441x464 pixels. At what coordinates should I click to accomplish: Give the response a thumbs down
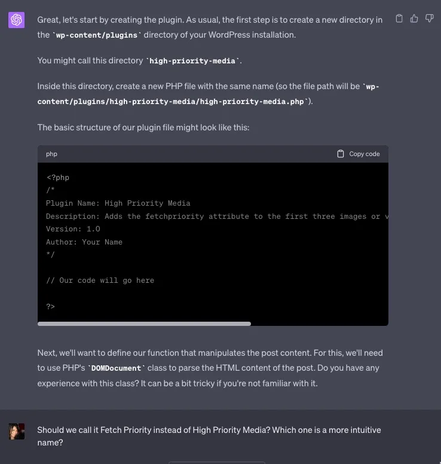pos(429,19)
